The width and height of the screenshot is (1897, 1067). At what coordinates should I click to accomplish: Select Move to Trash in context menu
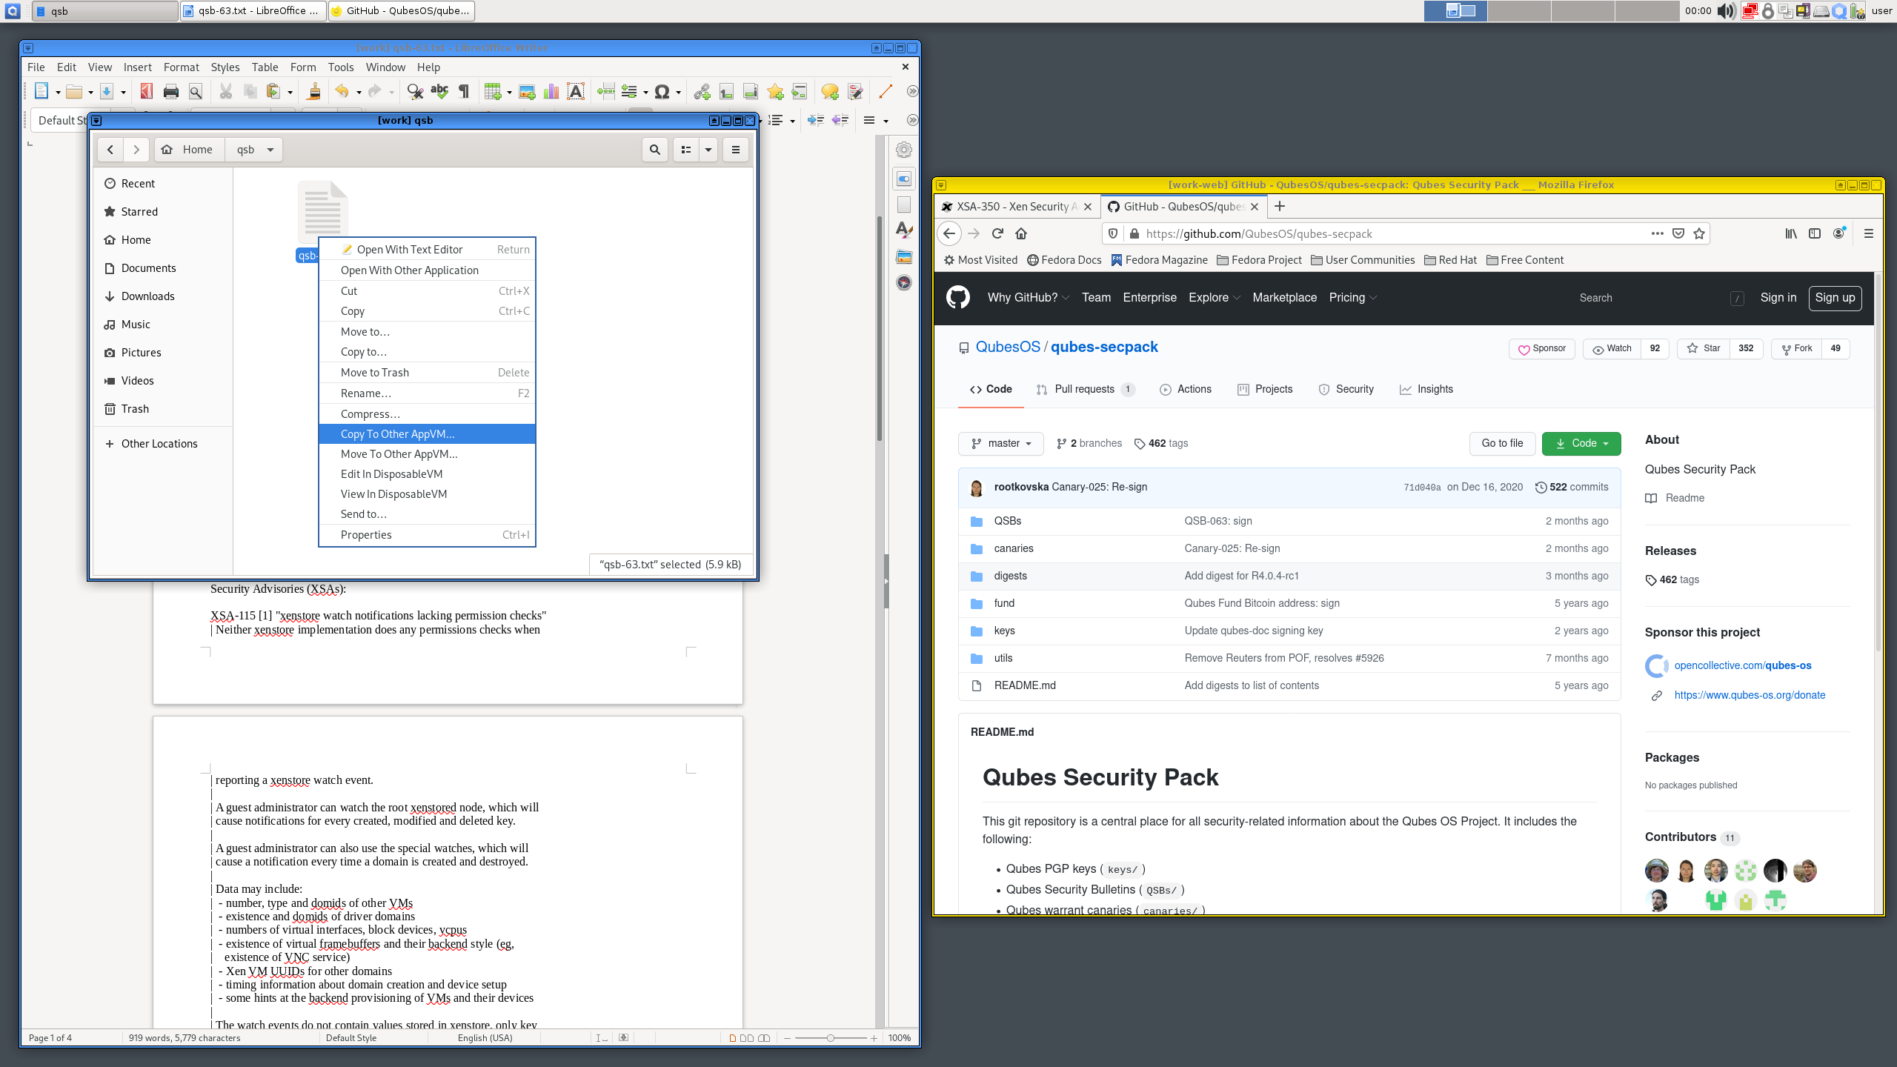(374, 372)
